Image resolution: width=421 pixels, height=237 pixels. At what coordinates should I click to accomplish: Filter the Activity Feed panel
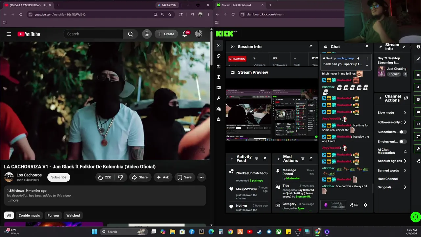(257, 159)
